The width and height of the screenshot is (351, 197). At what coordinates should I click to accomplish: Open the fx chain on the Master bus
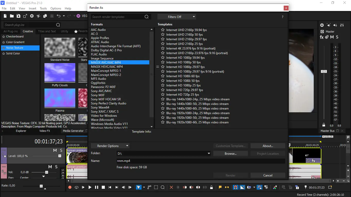click(322, 37)
